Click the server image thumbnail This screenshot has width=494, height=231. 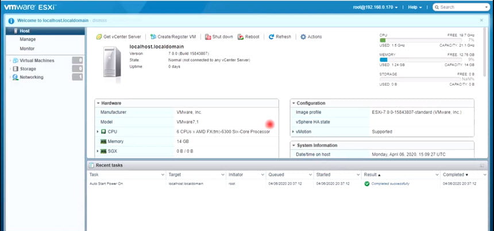[x=112, y=63]
